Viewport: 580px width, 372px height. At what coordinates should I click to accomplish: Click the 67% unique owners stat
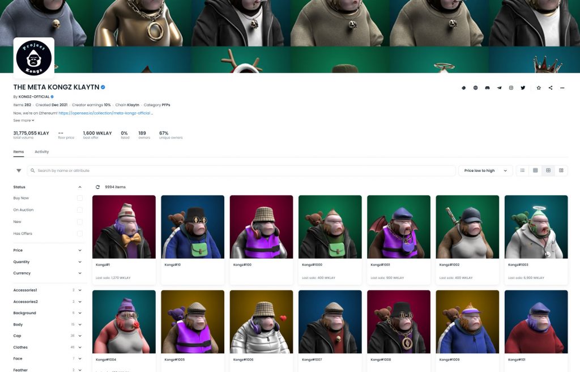click(170, 135)
